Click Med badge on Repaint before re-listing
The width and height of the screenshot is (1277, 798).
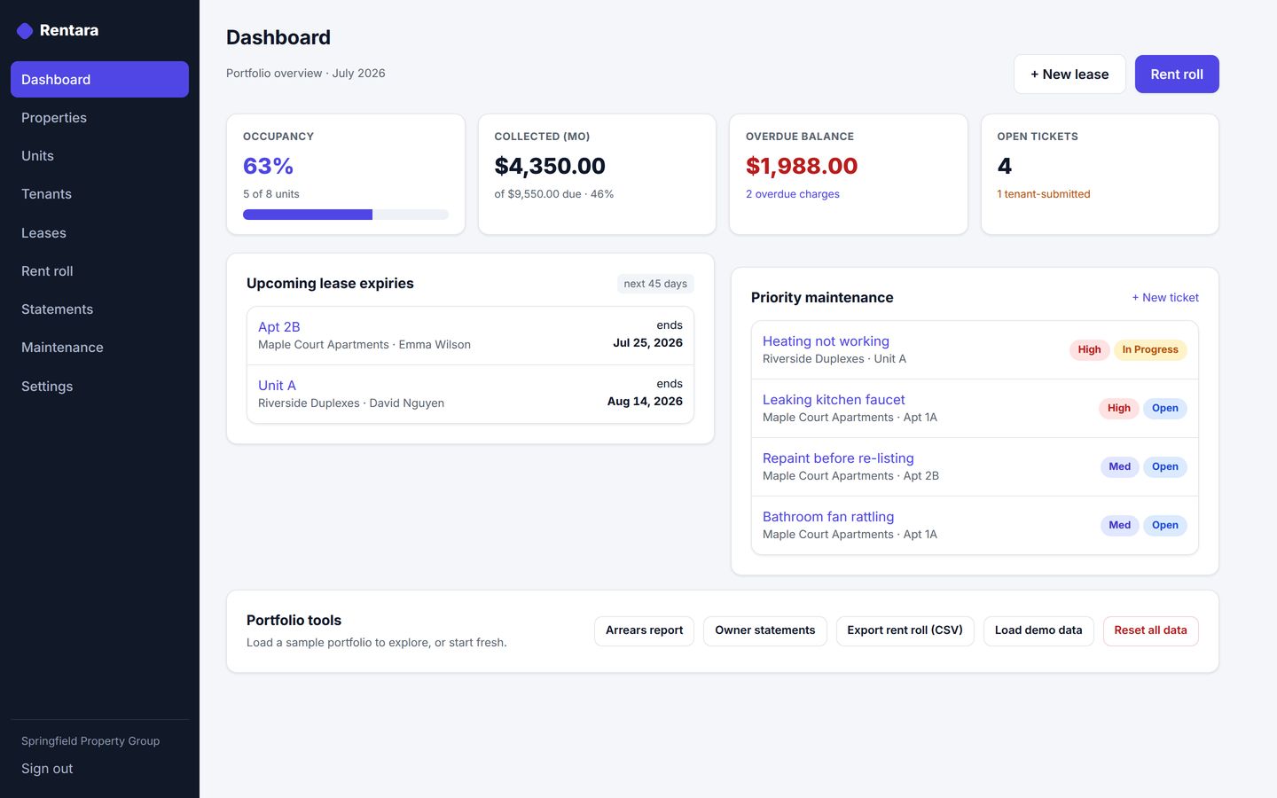point(1120,467)
